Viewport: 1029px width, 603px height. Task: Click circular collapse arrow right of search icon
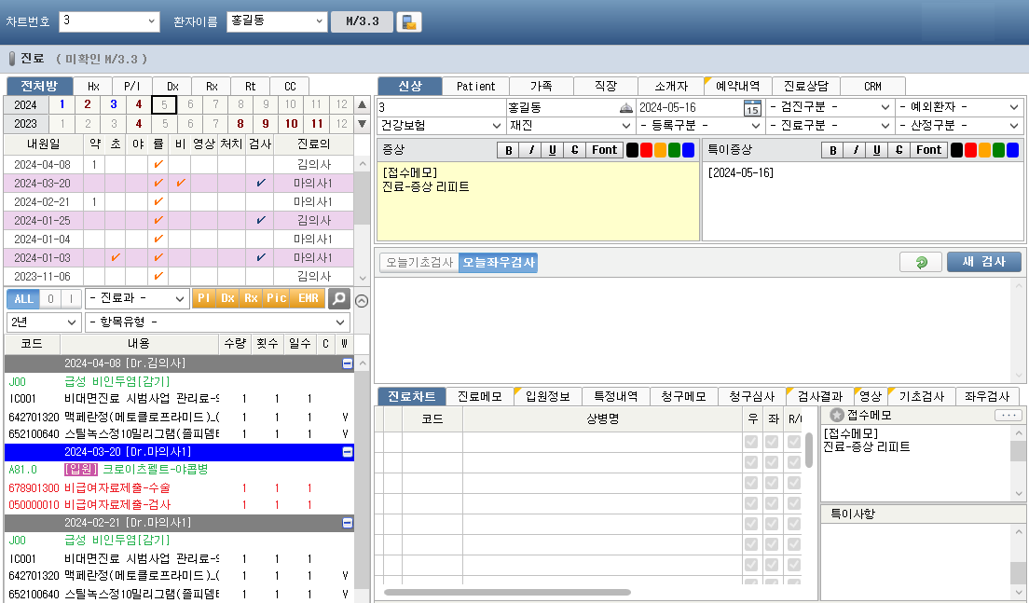coord(363,300)
